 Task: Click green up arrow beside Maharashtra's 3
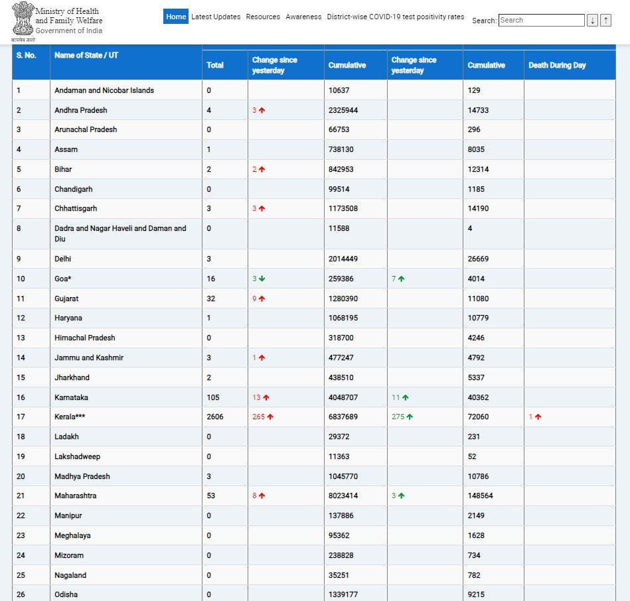point(402,496)
